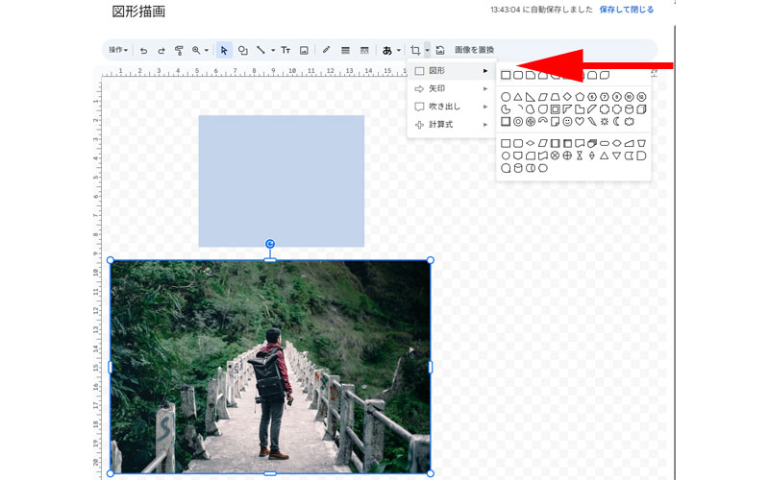Select the light blue rectangle on canvas
The image size is (769, 480).
[x=282, y=180]
